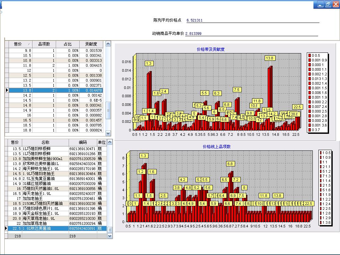Restore down the window using title bar icon
Screen dimensions: 340x255
(328, 4)
